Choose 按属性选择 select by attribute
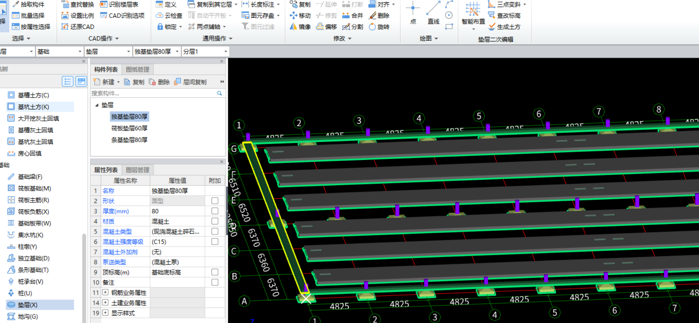This screenshot has height=323, width=699. coord(31,27)
